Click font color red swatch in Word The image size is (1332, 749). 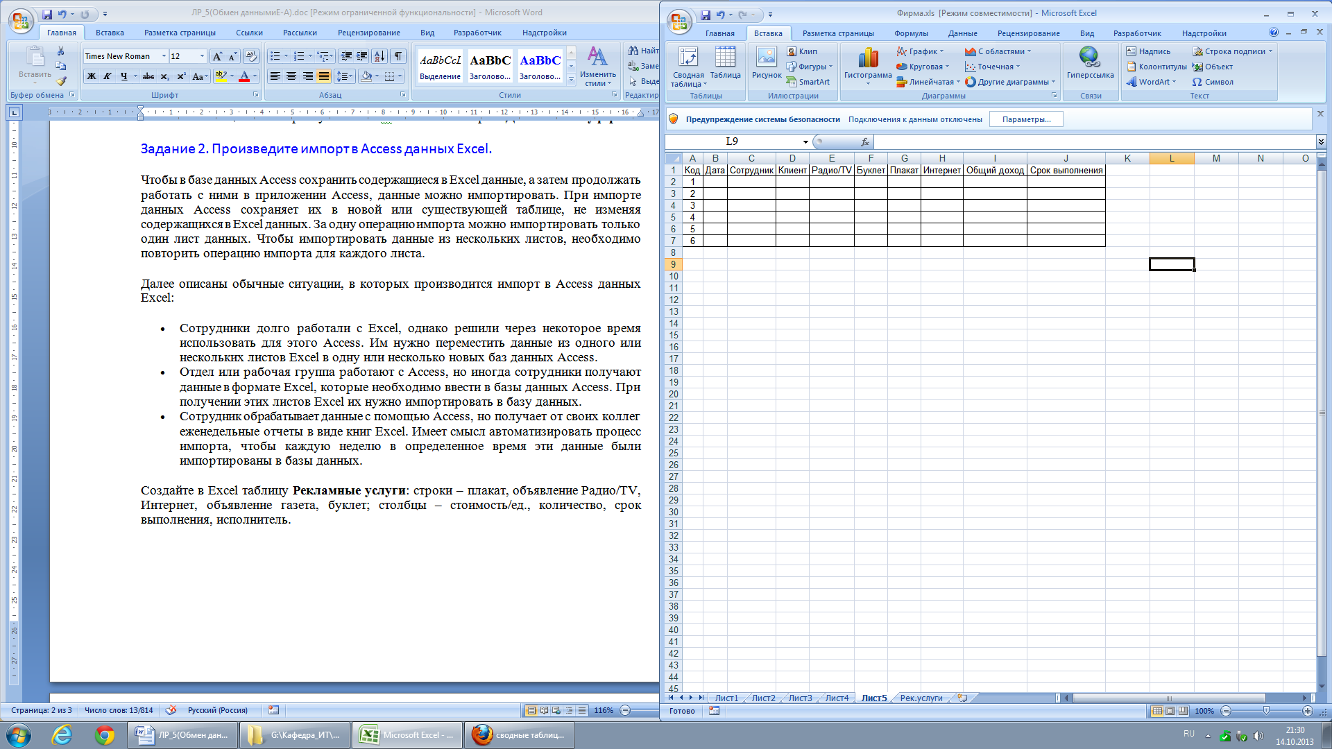click(x=244, y=76)
